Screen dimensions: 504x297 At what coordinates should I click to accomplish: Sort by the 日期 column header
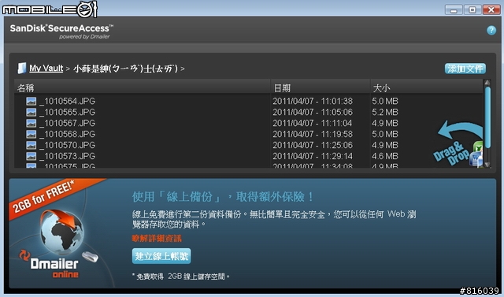(x=321, y=87)
